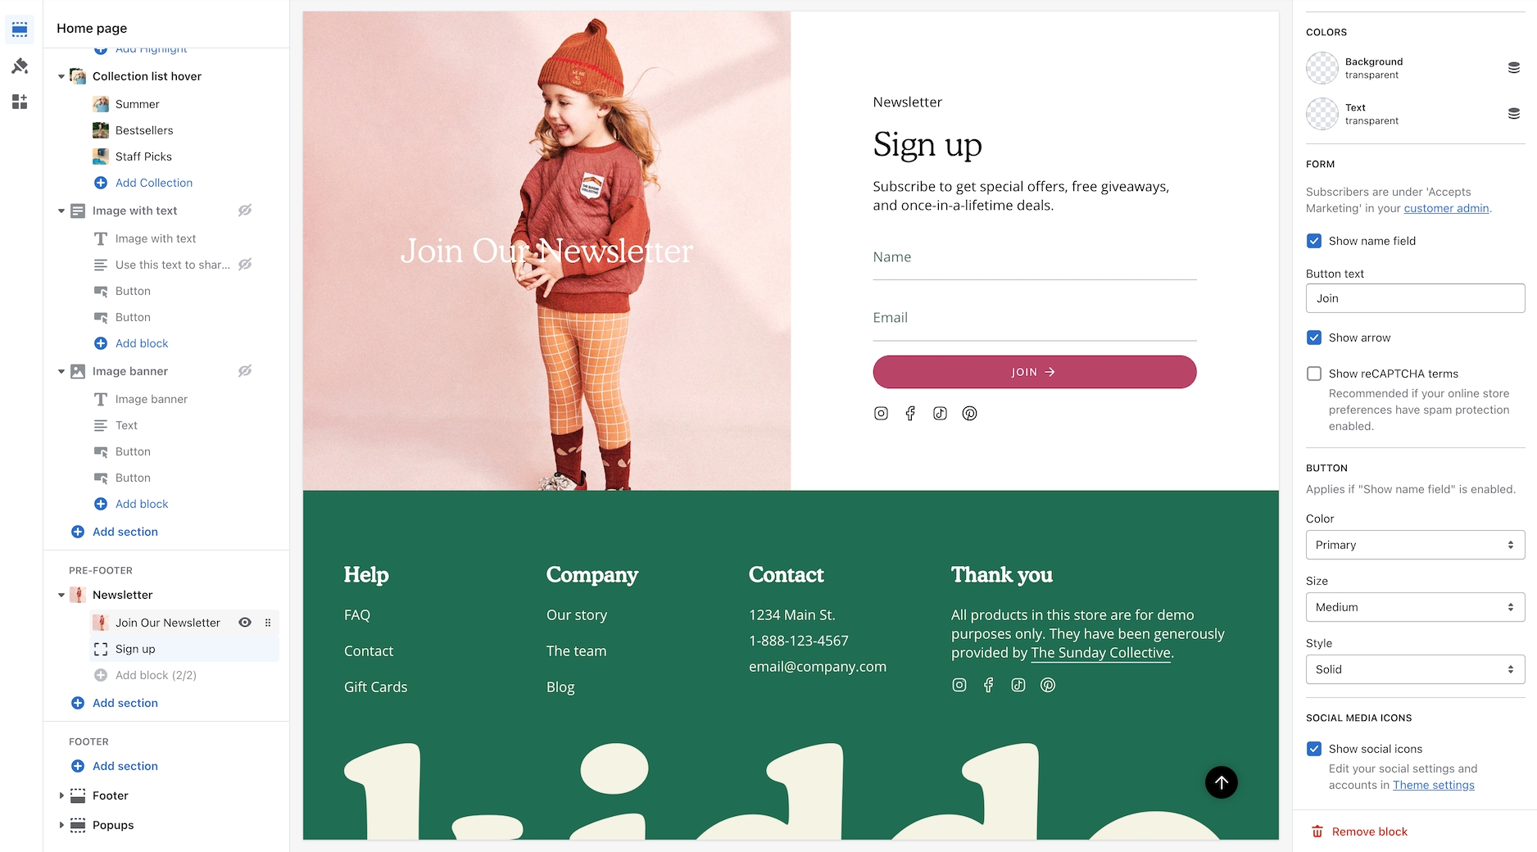Click Instagram icon below Join button
The width and height of the screenshot is (1537, 852).
[881, 414]
